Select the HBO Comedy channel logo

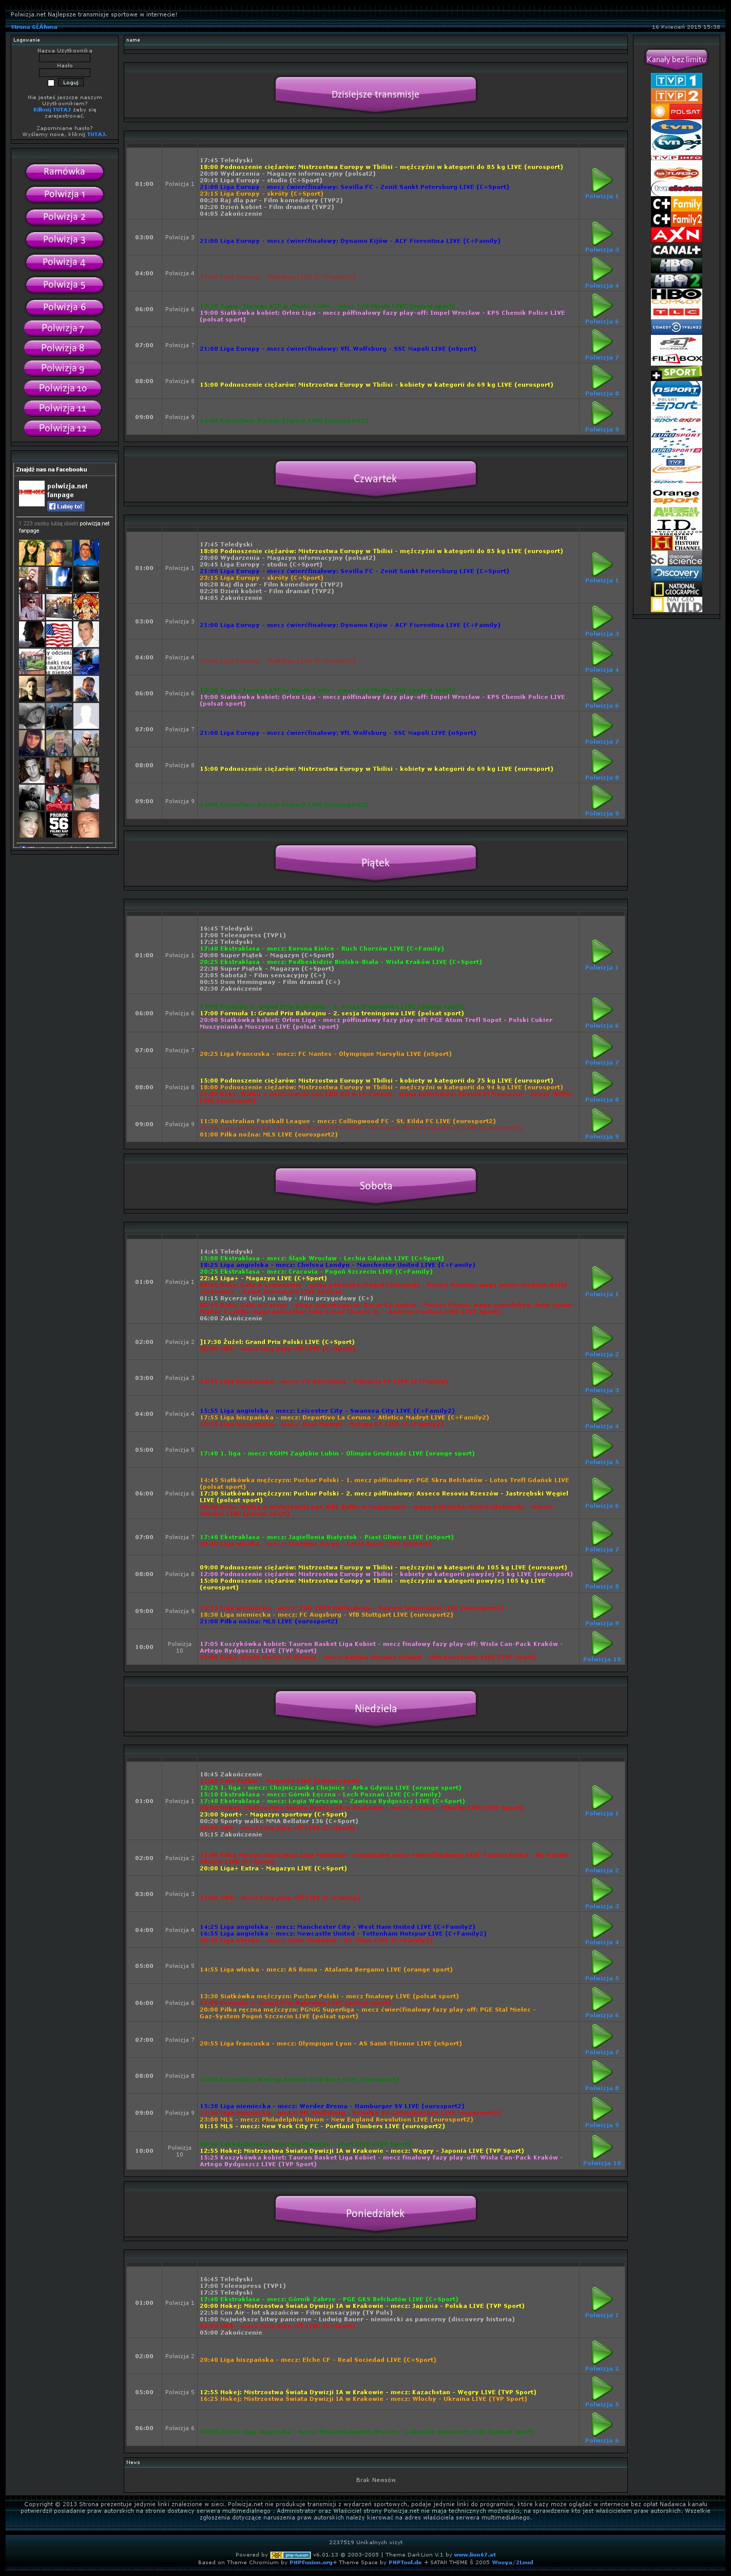point(676,296)
